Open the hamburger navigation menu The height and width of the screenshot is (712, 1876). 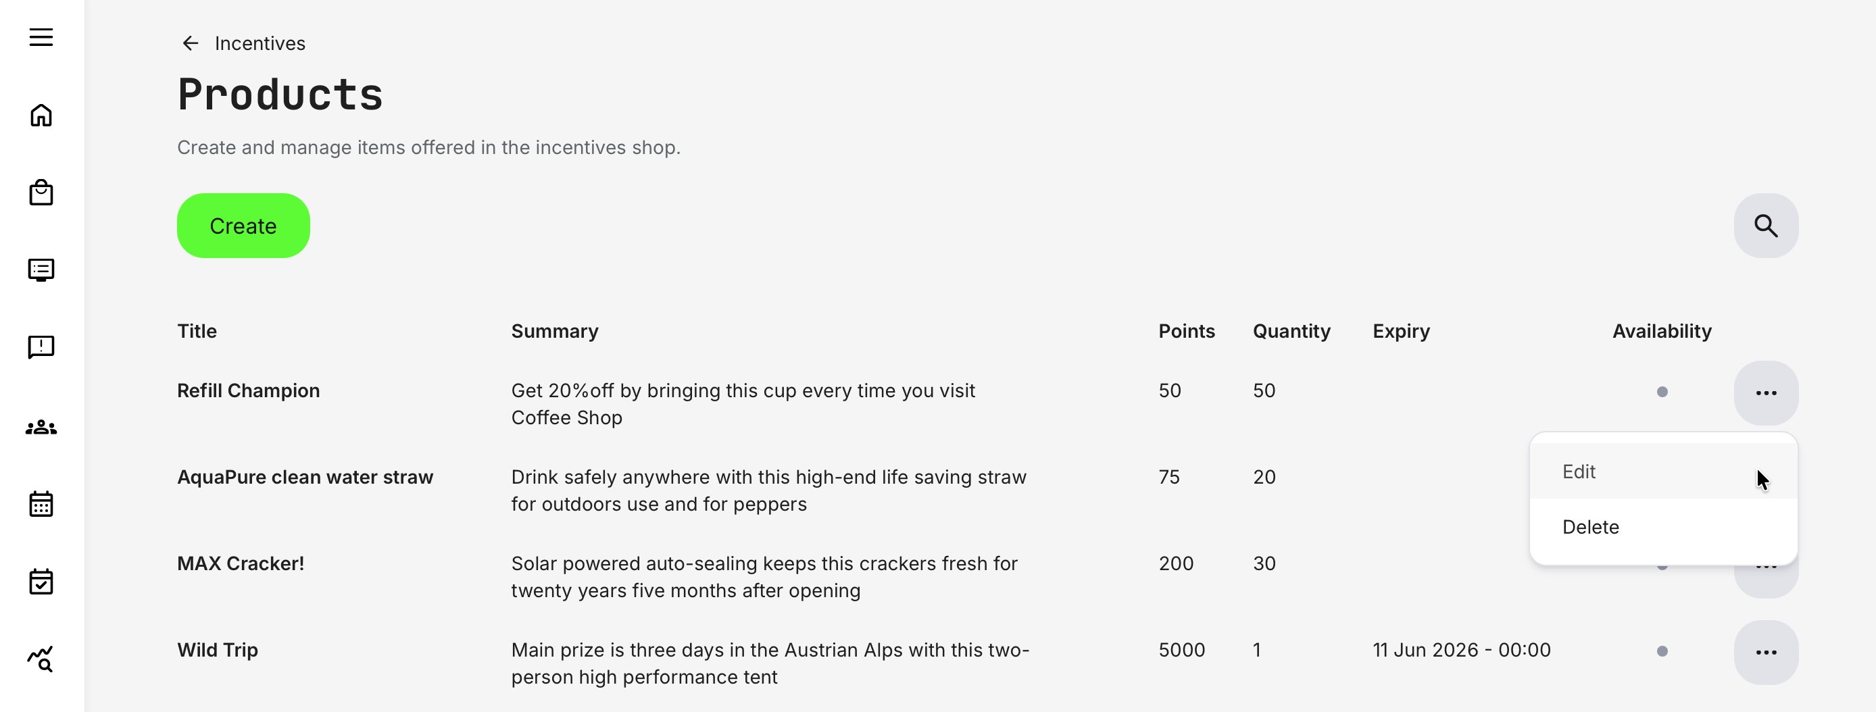tap(41, 37)
